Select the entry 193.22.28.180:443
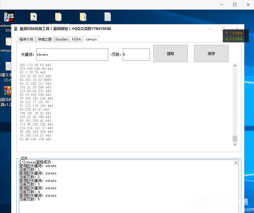This screenshot has width=254, height=213. [35, 117]
